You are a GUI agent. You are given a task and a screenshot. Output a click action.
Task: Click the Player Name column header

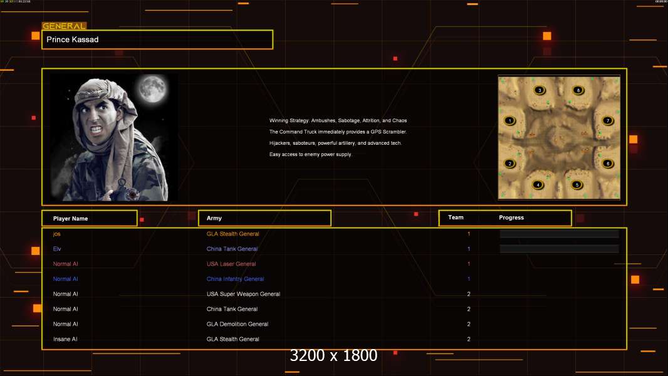(x=90, y=218)
